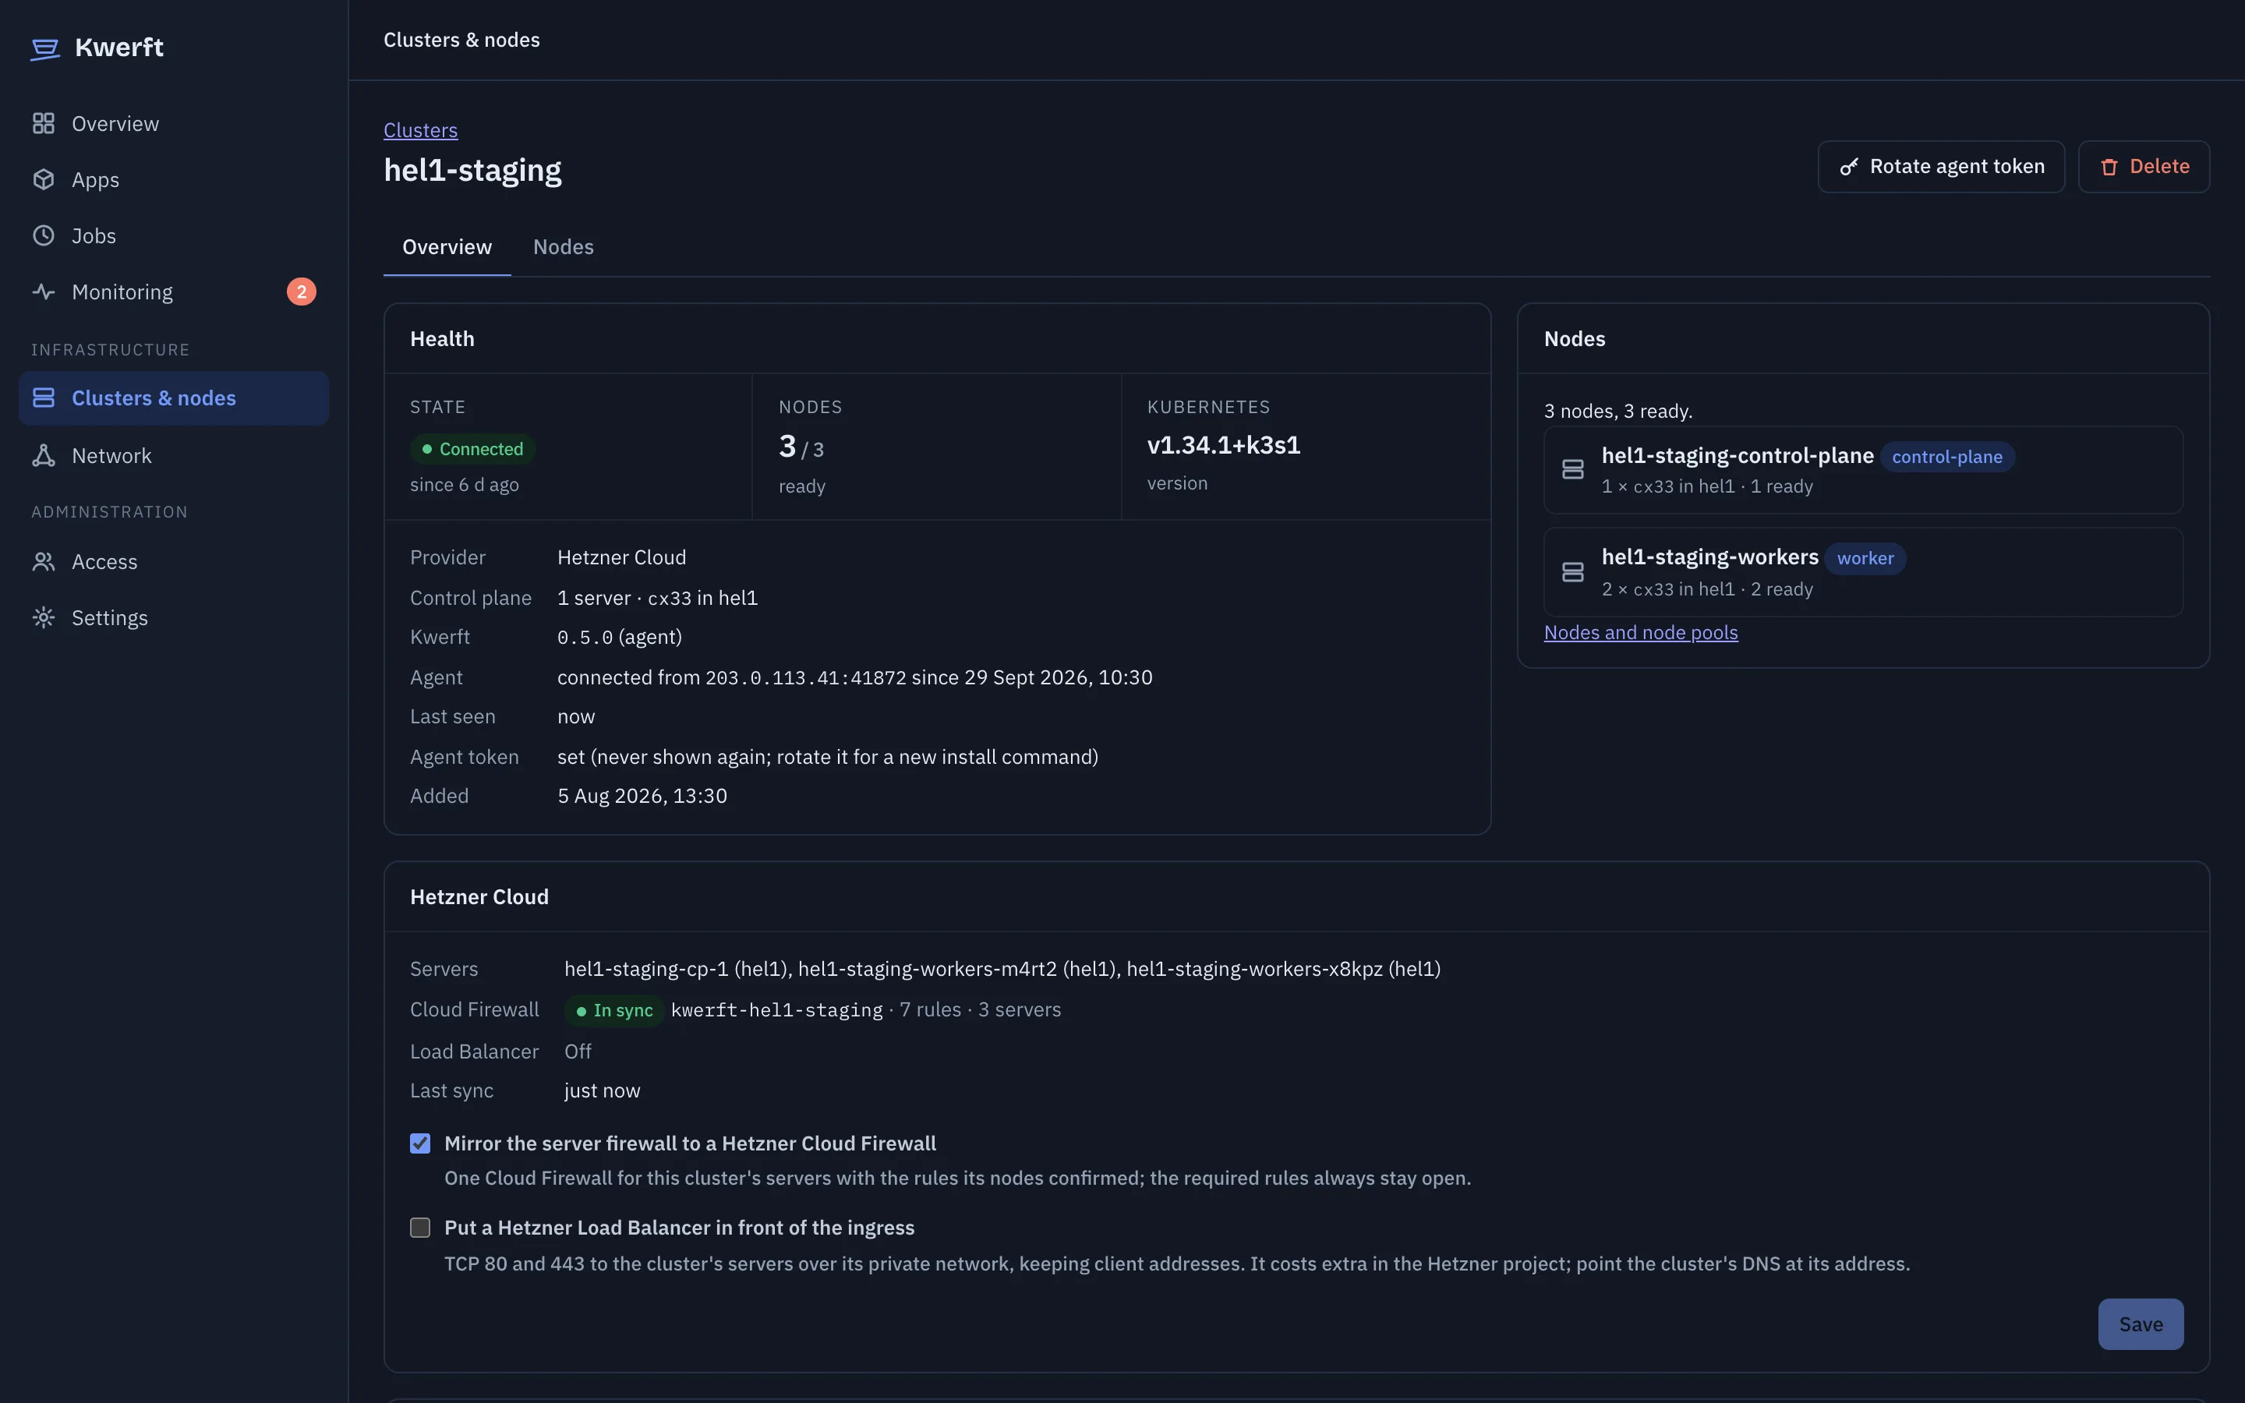Image resolution: width=2245 pixels, height=1403 pixels.
Task: Click the key icon on Rotate agent token
Action: pyautogui.click(x=1849, y=167)
